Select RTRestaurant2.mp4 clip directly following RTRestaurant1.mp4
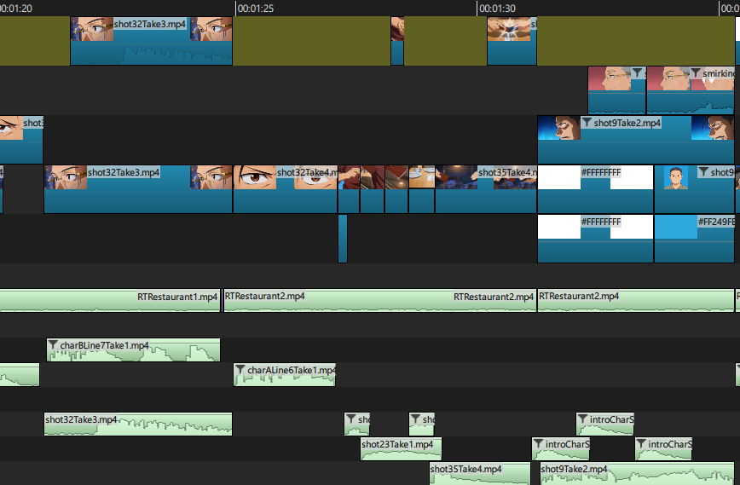The image size is (740, 485). tap(380, 301)
